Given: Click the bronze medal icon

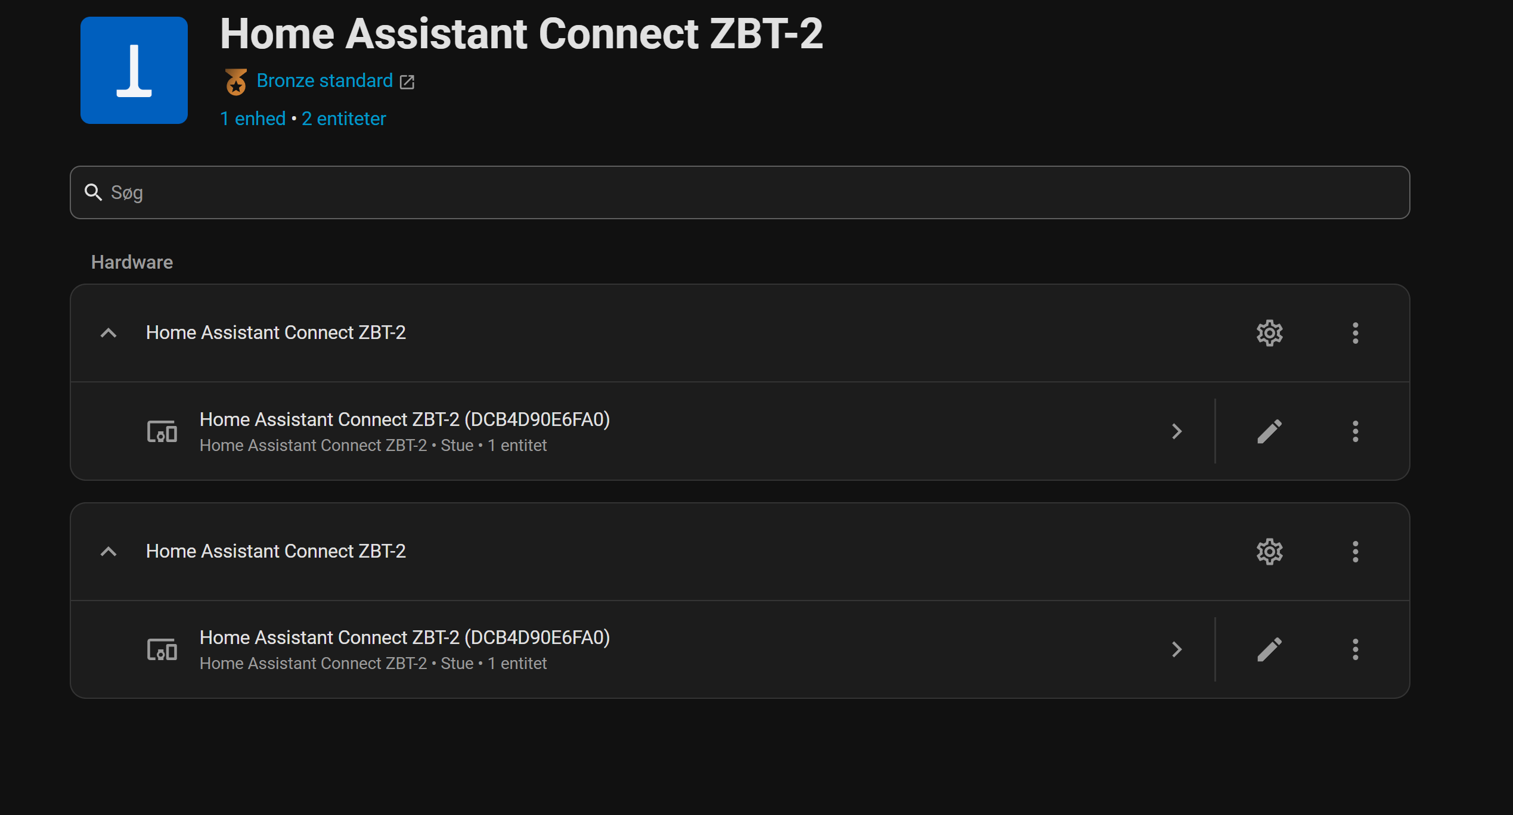Looking at the screenshot, I should [x=236, y=82].
